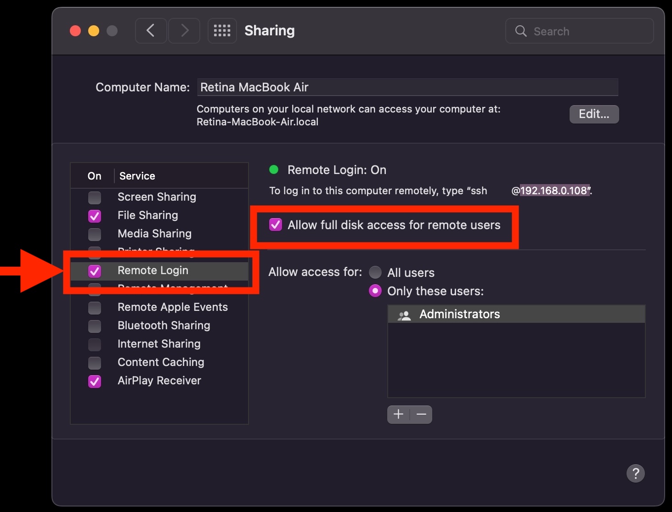
Task: Click into the Search field
Action: (579, 31)
